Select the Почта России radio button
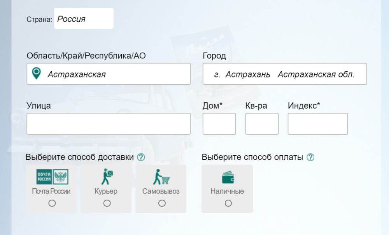Viewport: 389px width, 235px height. click(x=52, y=203)
